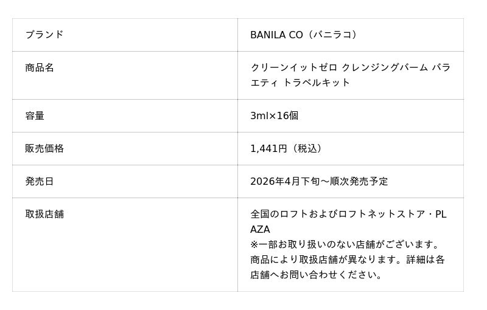
Task: Click the ブランド label cell
Action: (44, 35)
